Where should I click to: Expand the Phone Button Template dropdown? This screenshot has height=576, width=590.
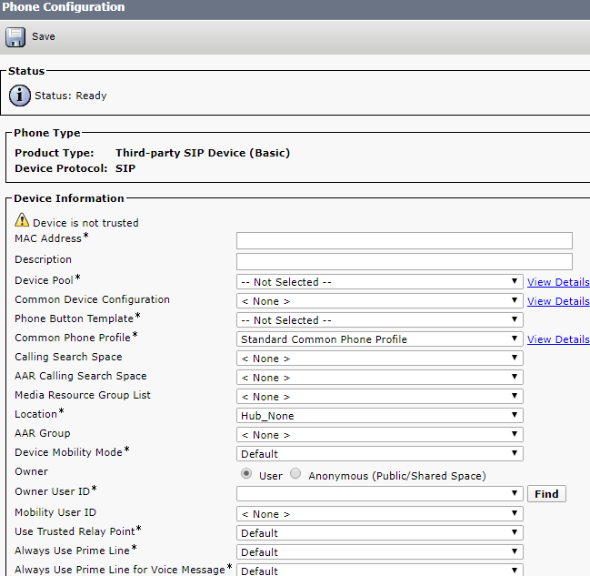[379, 320]
